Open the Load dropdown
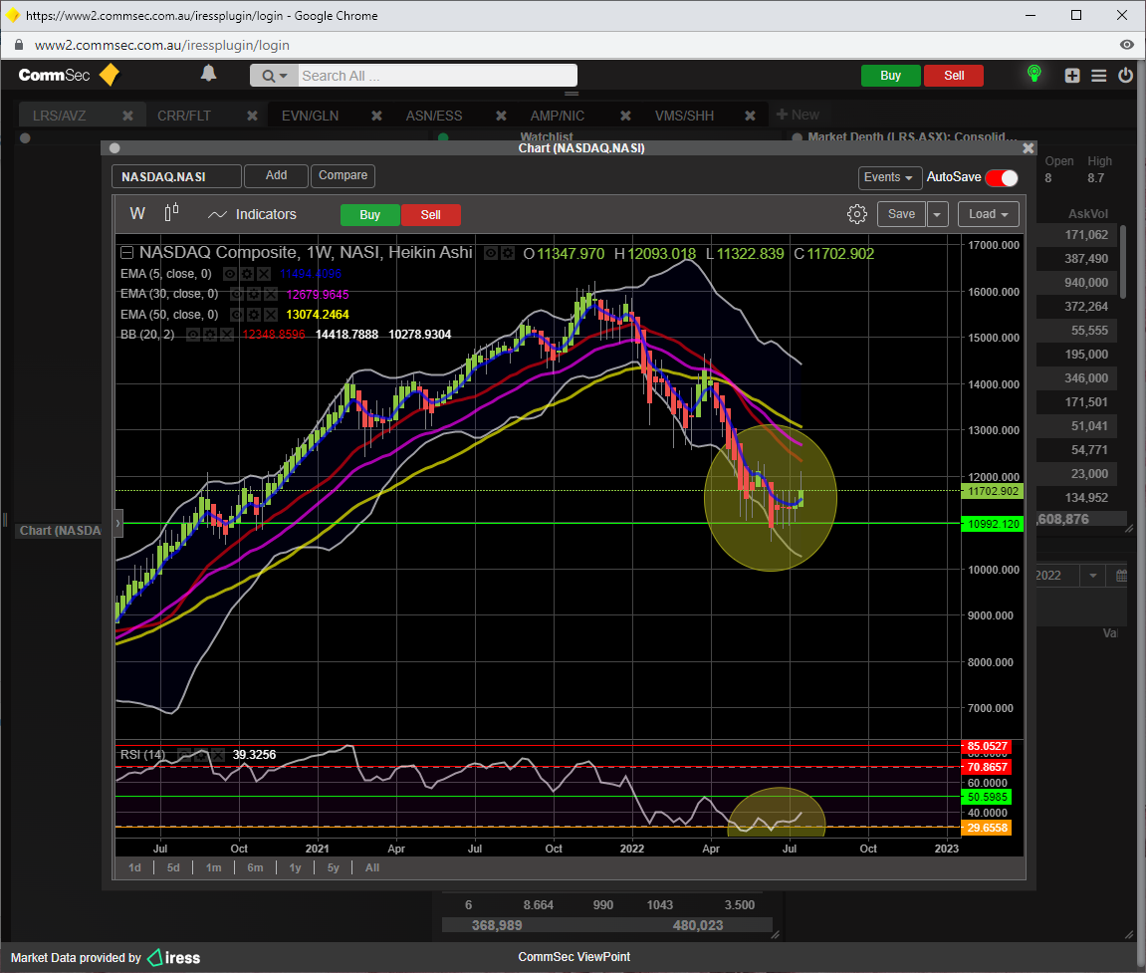This screenshot has height=973, width=1146. coord(988,214)
